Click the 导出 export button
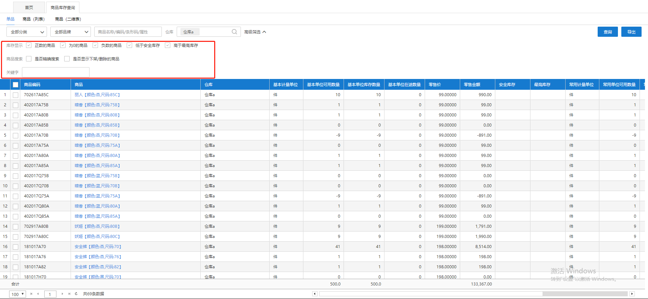This screenshot has width=648, height=299. pyautogui.click(x=631, y=32)
